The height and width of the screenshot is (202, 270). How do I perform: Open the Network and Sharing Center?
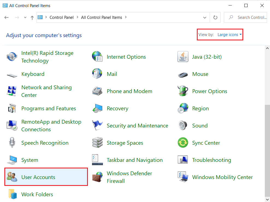coord(46,91)
